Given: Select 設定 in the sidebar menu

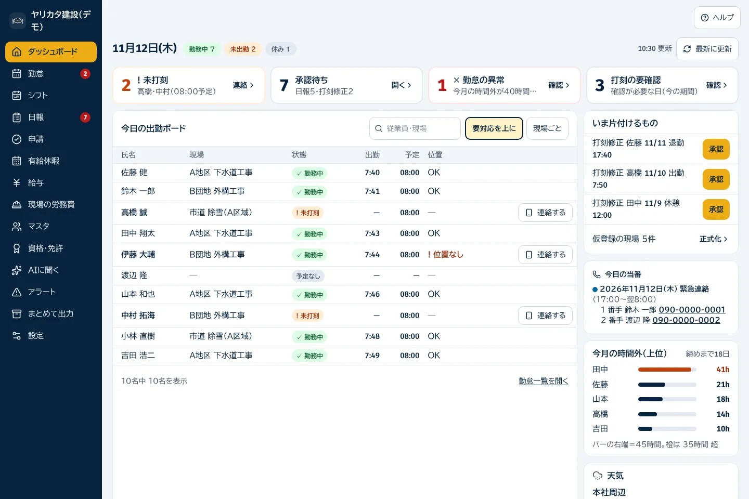Looking at the screenshot, I should click(x=51, y=336).
